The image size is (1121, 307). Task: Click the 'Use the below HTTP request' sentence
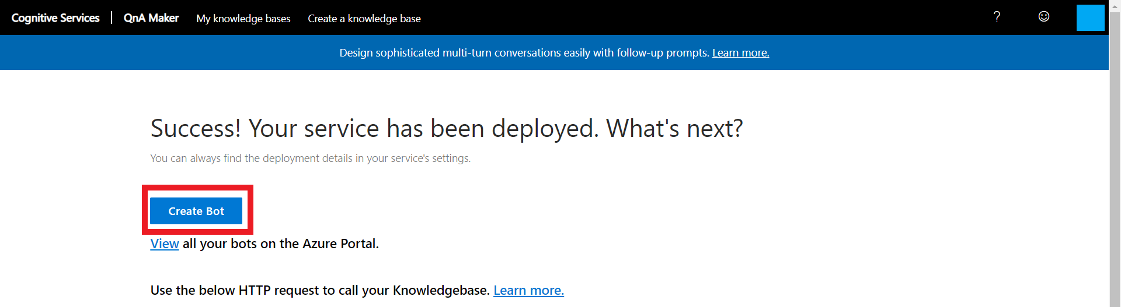coord(319,290)
